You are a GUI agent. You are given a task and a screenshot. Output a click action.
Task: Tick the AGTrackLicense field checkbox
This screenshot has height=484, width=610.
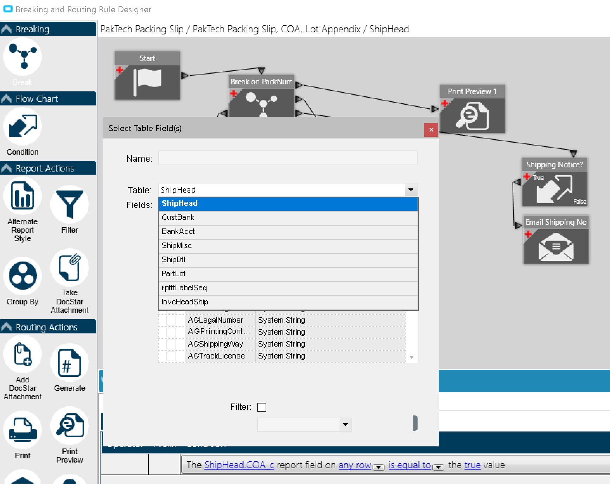171,356
